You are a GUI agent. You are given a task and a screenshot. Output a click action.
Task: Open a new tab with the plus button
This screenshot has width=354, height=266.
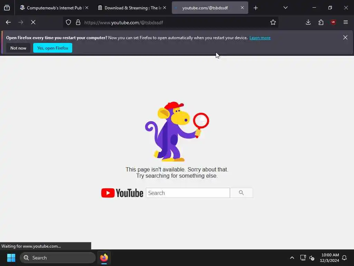255,8
